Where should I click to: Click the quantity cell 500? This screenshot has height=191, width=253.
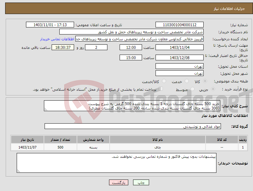click(60, 147)
